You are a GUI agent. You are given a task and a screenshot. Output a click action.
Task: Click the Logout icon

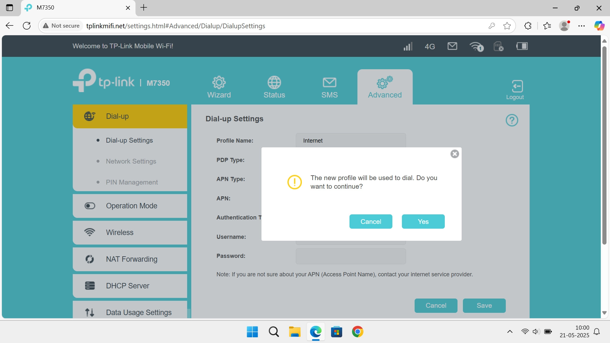tap(515, 90)
